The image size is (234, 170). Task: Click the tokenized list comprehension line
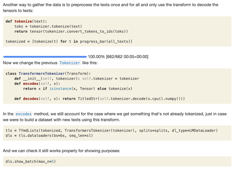69,41
